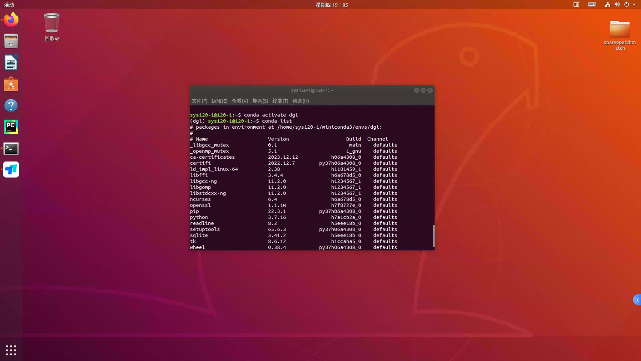The image size is (641, 361).
Task: Click the 'setuptools' package name
Action: coord(205,229)
